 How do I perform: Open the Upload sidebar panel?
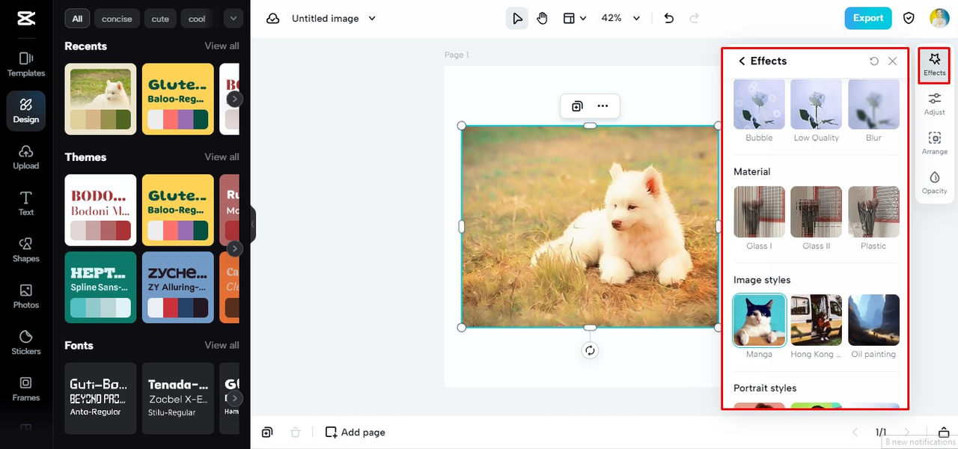[x=26, y=157]
